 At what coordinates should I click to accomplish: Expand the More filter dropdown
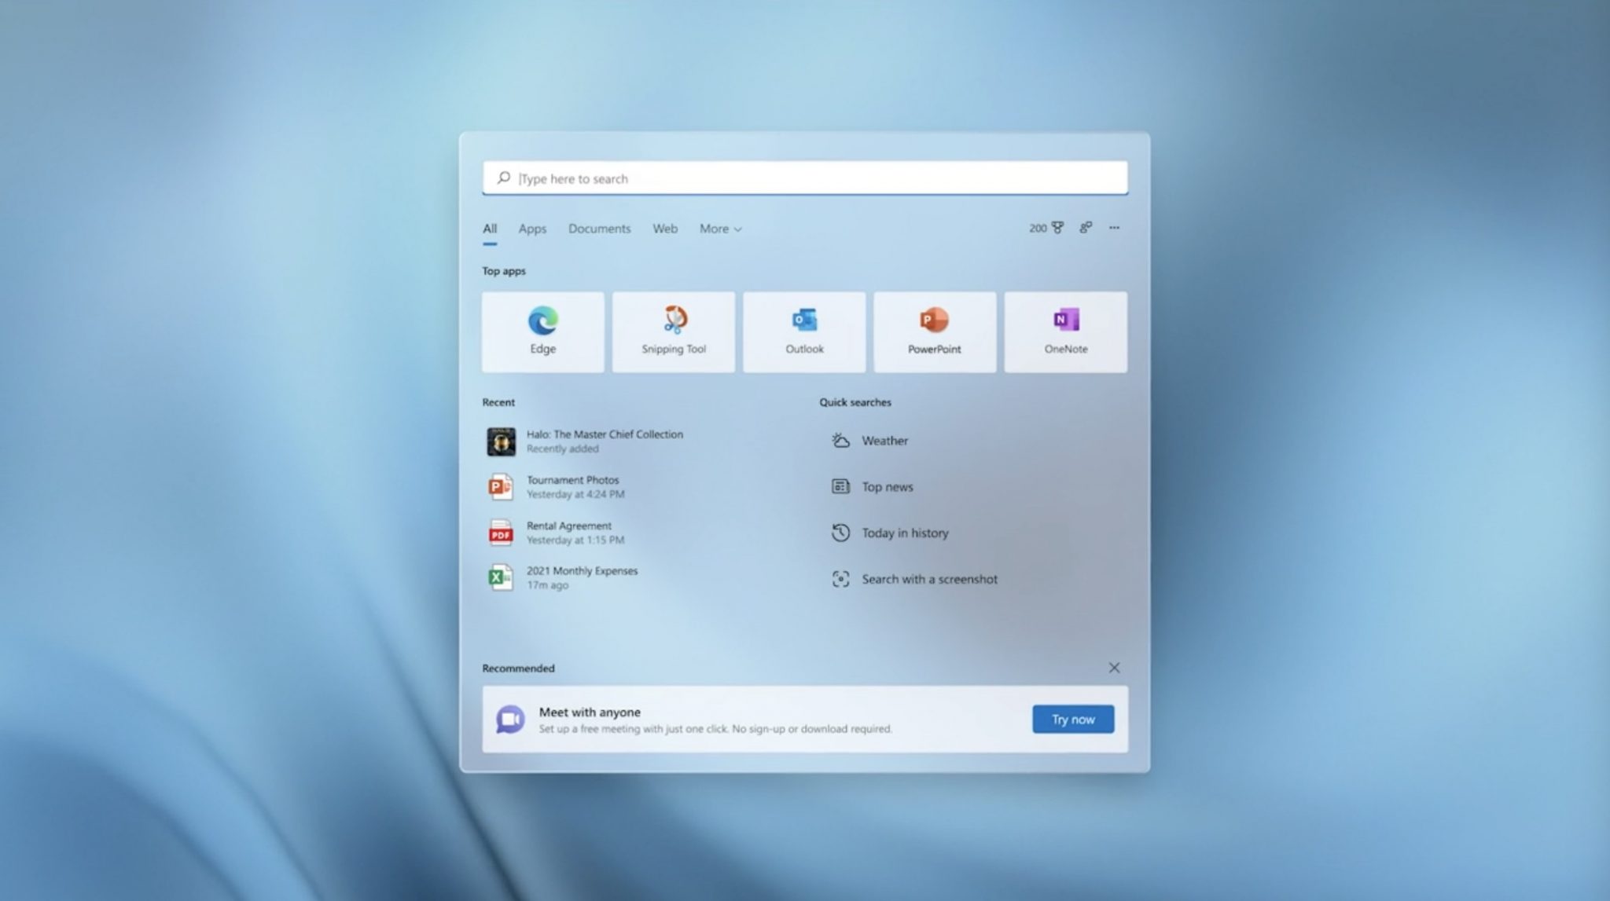tap(720, 229)
